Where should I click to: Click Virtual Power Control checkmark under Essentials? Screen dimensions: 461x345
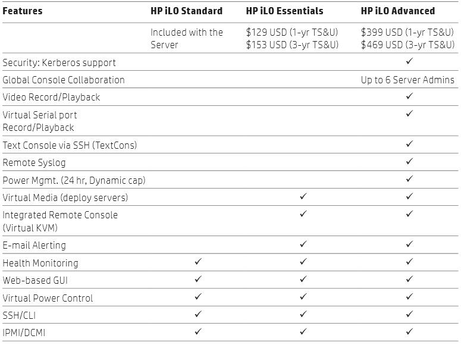(x=303, y=296)
